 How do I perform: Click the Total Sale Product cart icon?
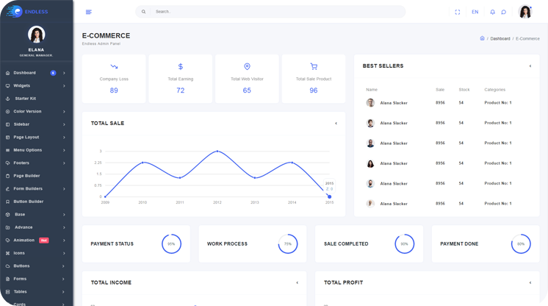(x=314, y=66)
